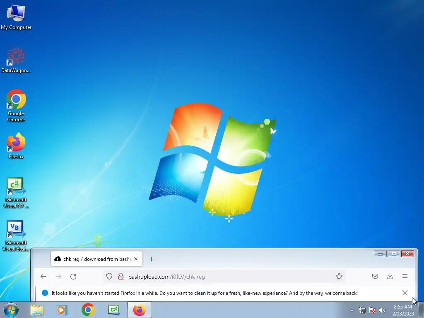Open the Windows Start menu

(x=11, y=310)
